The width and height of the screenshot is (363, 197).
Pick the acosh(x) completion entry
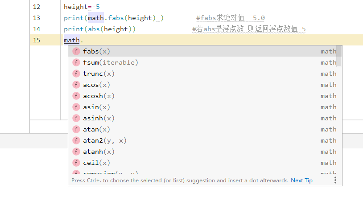click(99, 96)
